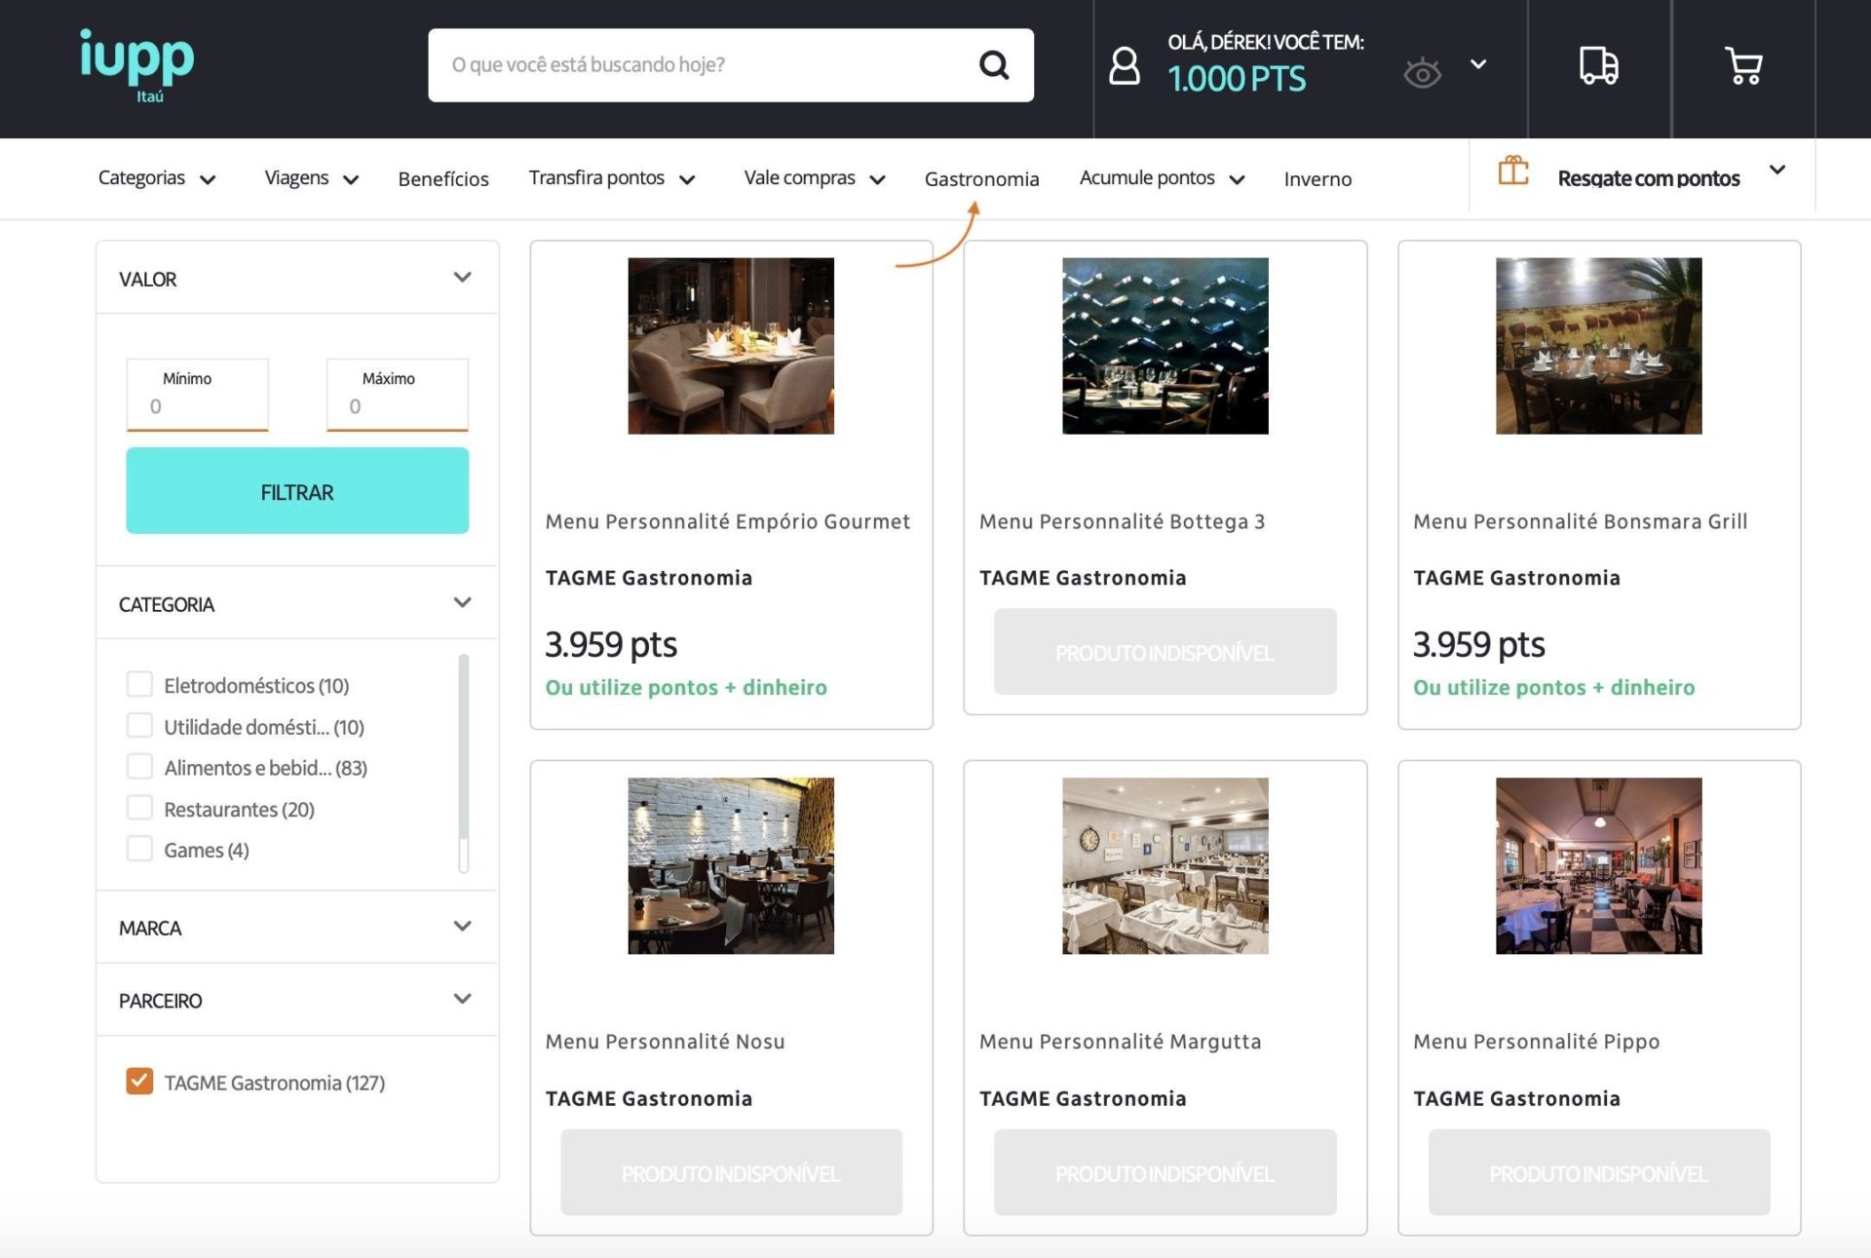
Task: Click the Mínimo value field
Action: click(x=197, y=395)
